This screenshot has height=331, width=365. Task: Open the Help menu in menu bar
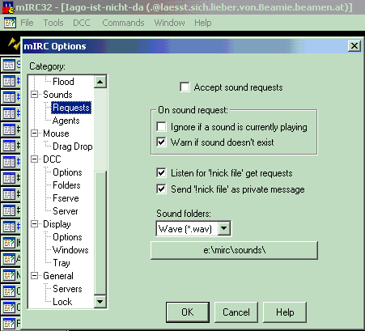[203, 23]
